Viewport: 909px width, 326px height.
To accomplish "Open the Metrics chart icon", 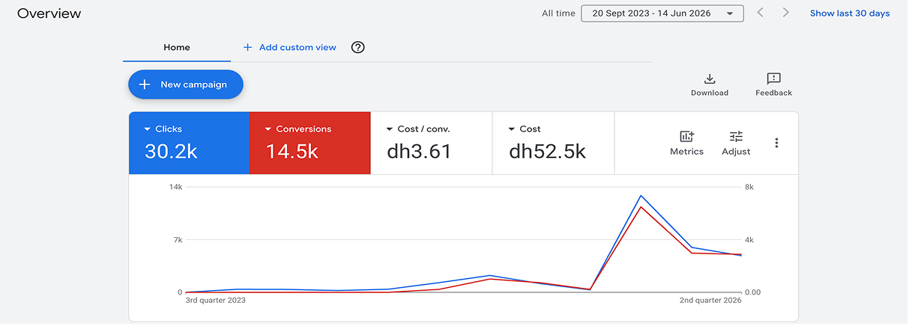I will point(686,136).
